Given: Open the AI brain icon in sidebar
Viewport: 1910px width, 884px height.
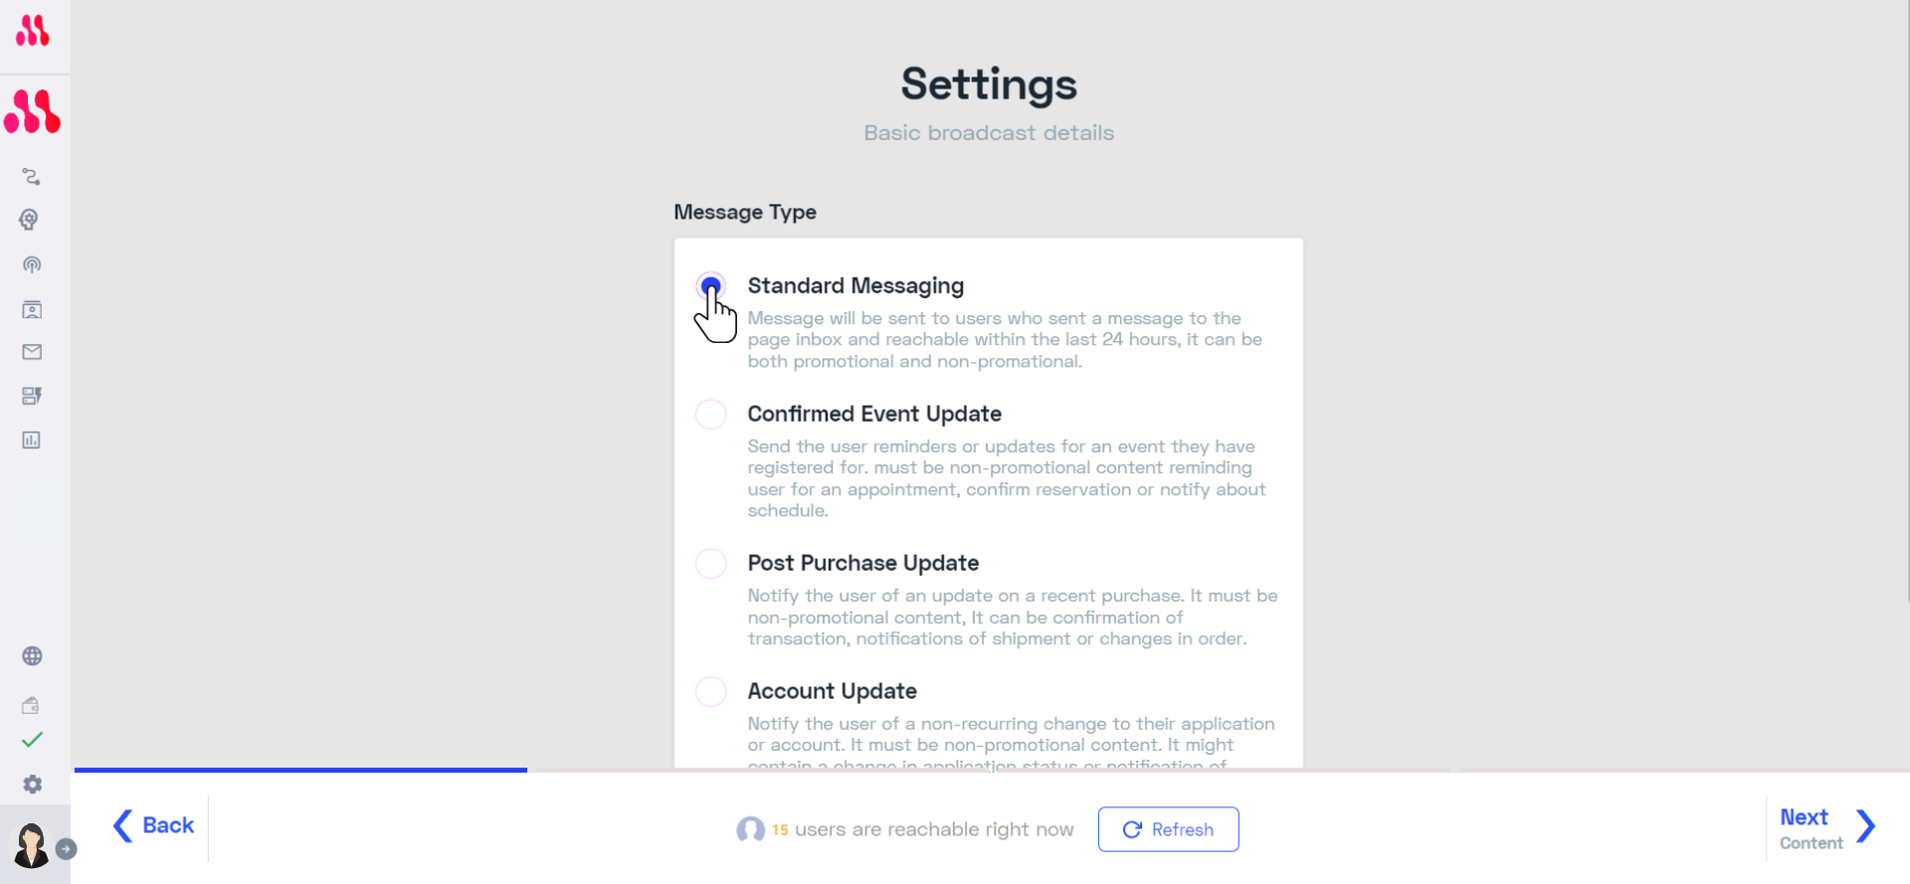Looking at the screenshot, I should click(x=30, y=220).
